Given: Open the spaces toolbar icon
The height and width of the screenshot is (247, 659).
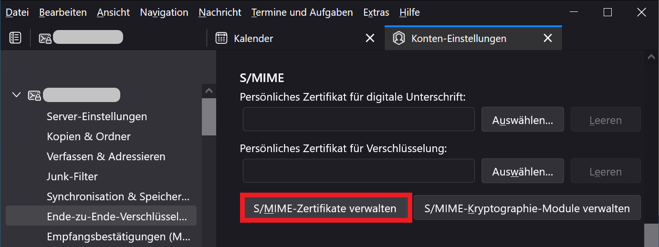Looking at the screenshot, I should [15, 38].
